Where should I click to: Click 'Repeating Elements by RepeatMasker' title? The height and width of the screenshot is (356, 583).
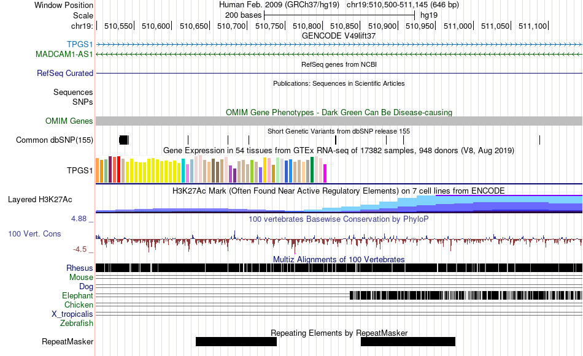coord(339,333)
